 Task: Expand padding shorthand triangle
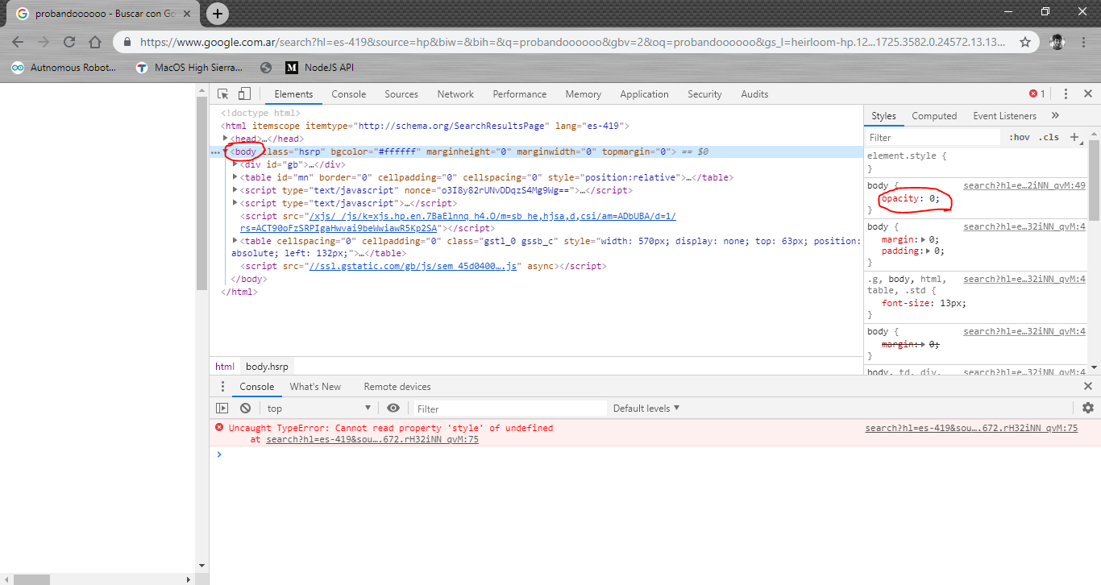click(929, 251)
